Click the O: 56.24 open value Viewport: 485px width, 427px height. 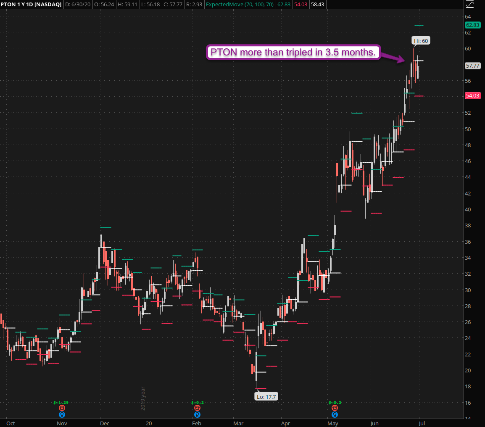tap(104, 4)
